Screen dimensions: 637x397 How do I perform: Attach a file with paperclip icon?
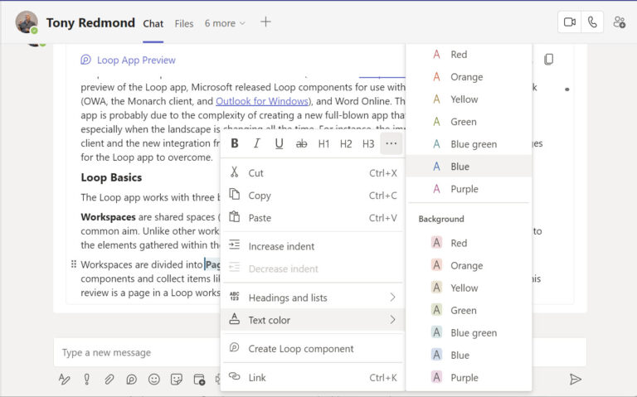[109, 379]
